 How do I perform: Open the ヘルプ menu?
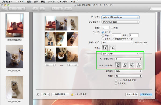tap(74, 2)
